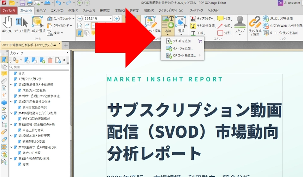Undo the last action

pos(58,3)
